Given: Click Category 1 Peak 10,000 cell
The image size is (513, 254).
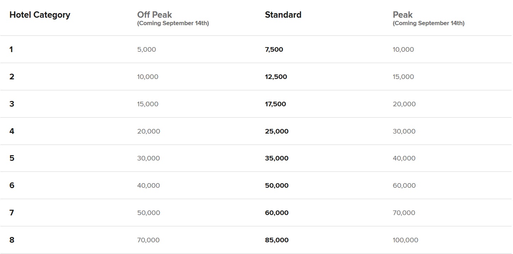Looking at the screenshot, I should pos(403,50).
